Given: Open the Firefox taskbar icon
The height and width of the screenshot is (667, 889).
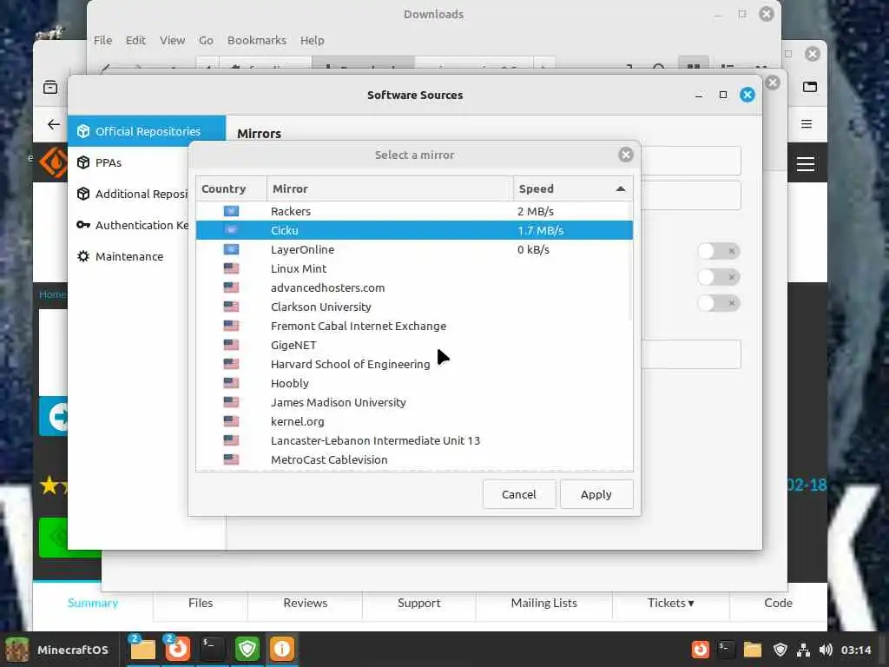Looking at the screenshot, I should (x=177, y=649).
